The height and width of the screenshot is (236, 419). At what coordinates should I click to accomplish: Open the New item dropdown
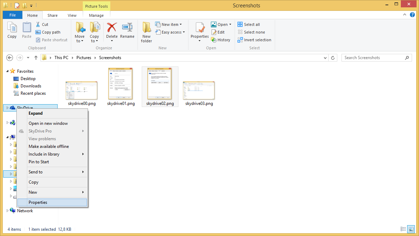169,24
